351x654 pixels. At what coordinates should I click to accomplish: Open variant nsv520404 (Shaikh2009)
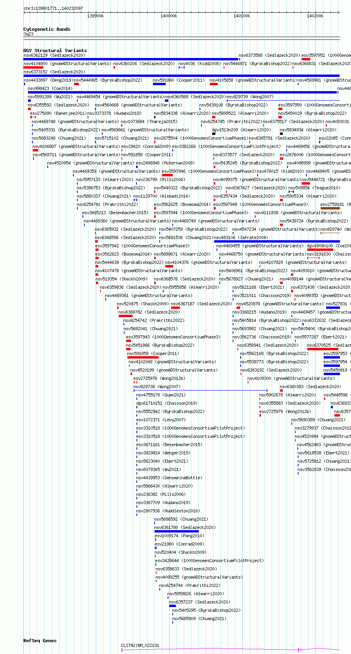[x=181, y=552]
